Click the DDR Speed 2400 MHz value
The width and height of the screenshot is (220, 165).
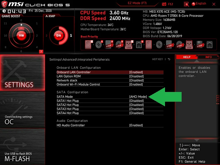coord(120,18)
